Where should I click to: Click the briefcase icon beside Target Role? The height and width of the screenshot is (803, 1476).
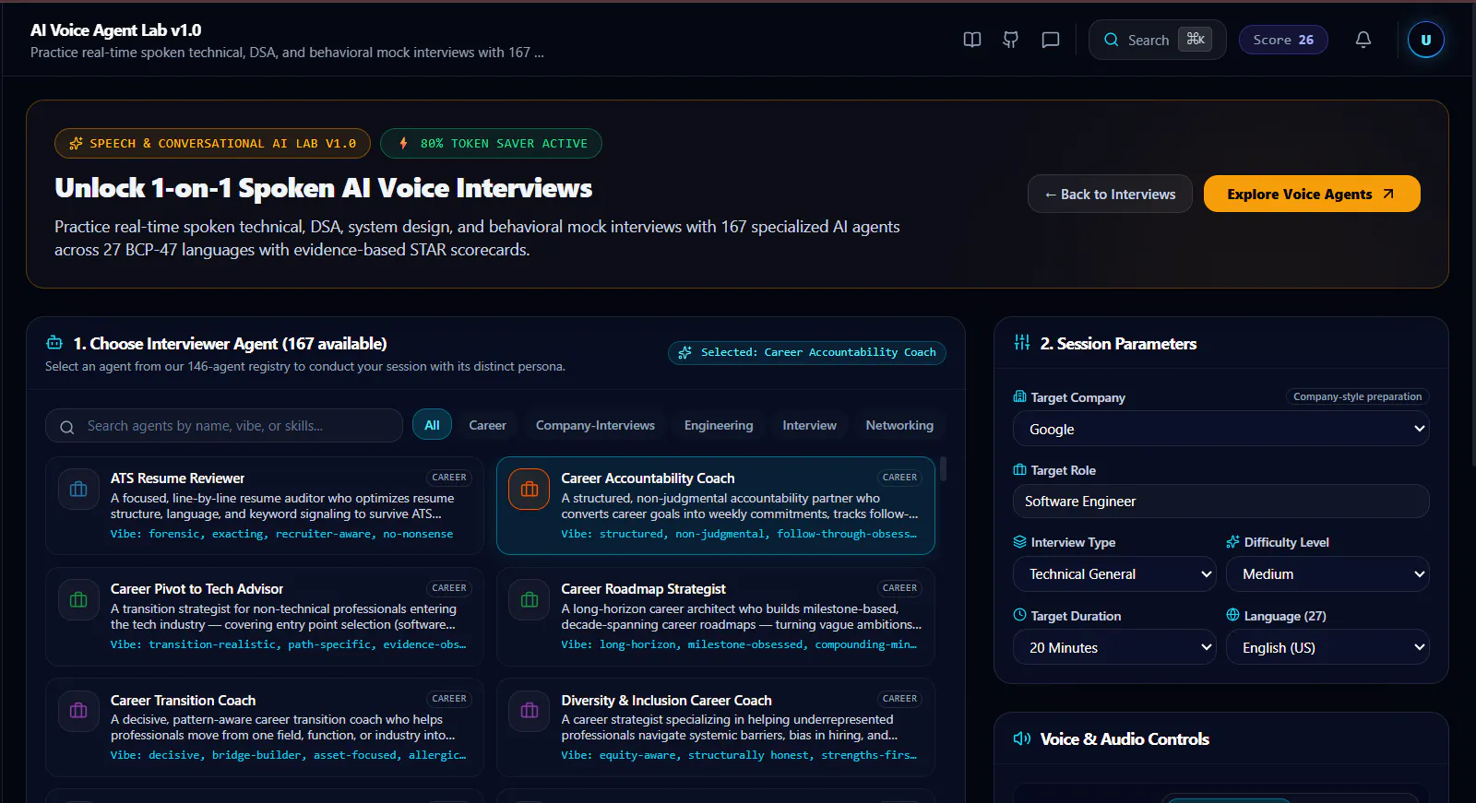point(1019,470)
